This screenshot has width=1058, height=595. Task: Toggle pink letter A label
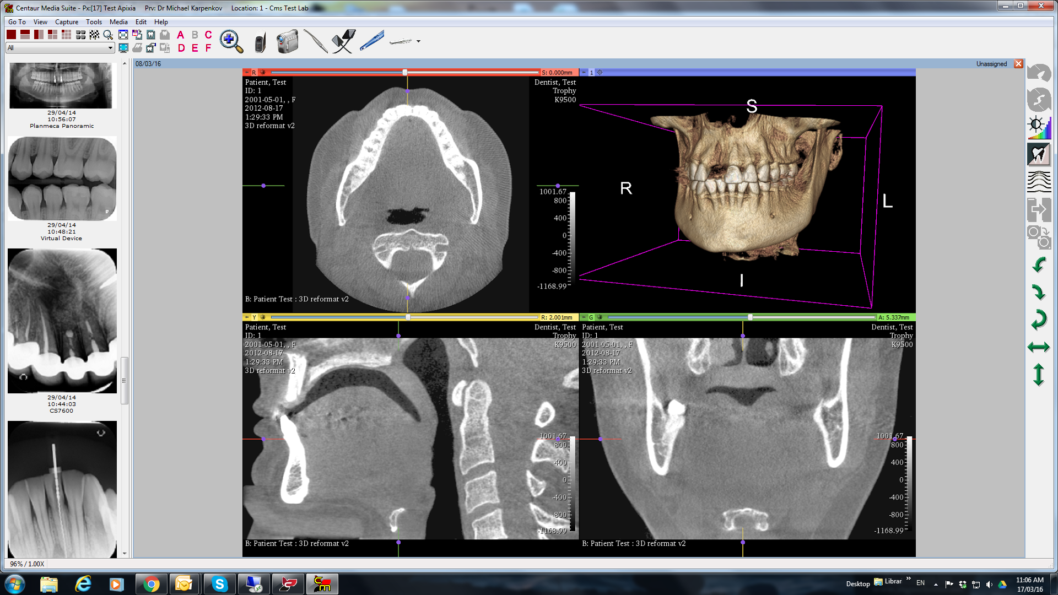point(180,35)
